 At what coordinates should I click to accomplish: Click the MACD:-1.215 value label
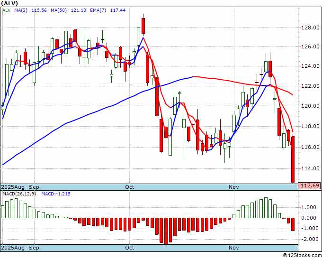(x=56, y=194)
